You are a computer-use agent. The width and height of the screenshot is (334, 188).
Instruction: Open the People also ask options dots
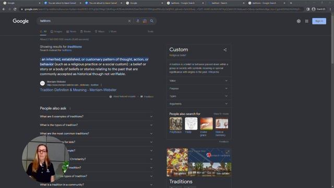70,108
